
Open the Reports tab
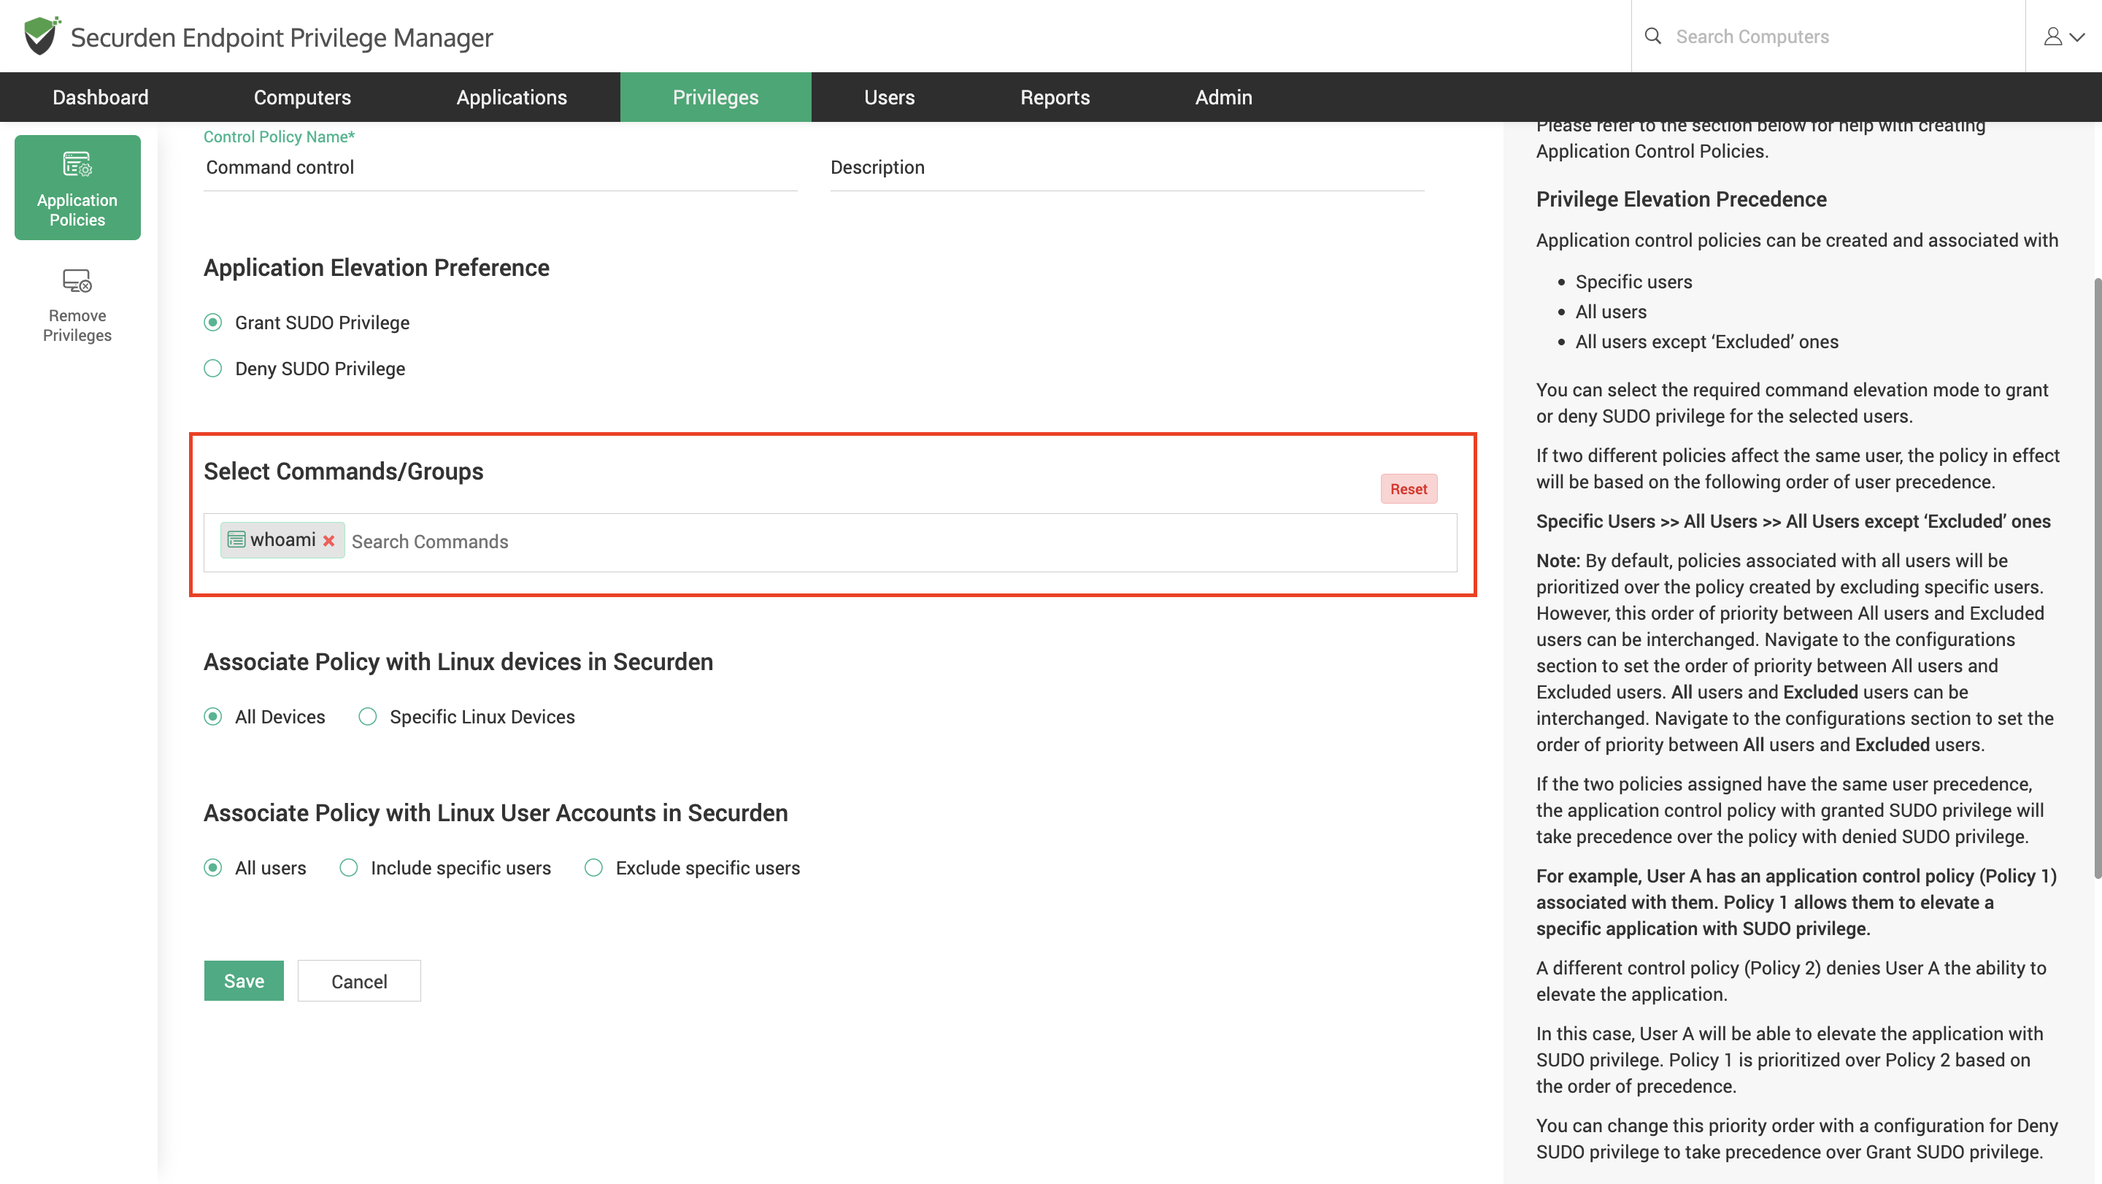pyautogui.click(x=1055, y=97)
